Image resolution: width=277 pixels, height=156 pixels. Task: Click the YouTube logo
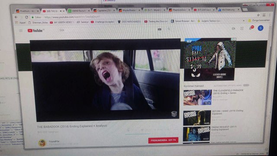click(x=35, y=31)
